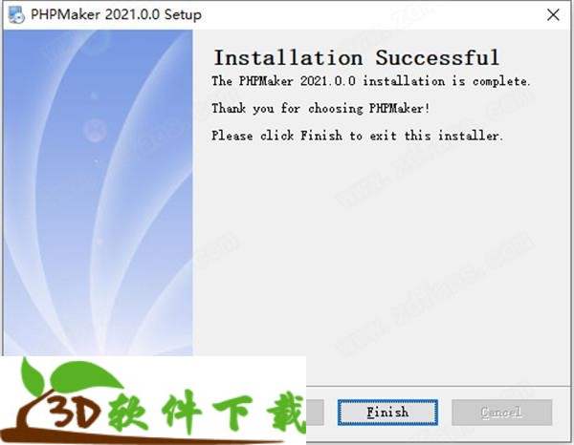Click Finish to exit the installer
Image resolution: width=574 pixels, height=445 pixels.
click(387, 413)
